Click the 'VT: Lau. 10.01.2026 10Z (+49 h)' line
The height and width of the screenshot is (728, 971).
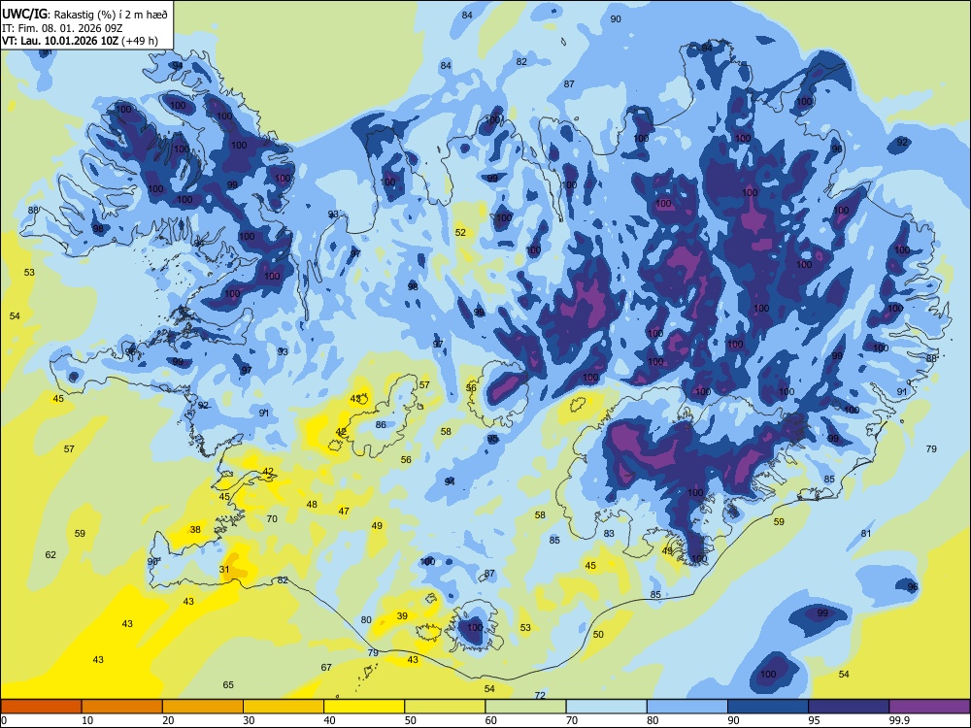click(x=80, y=41)
